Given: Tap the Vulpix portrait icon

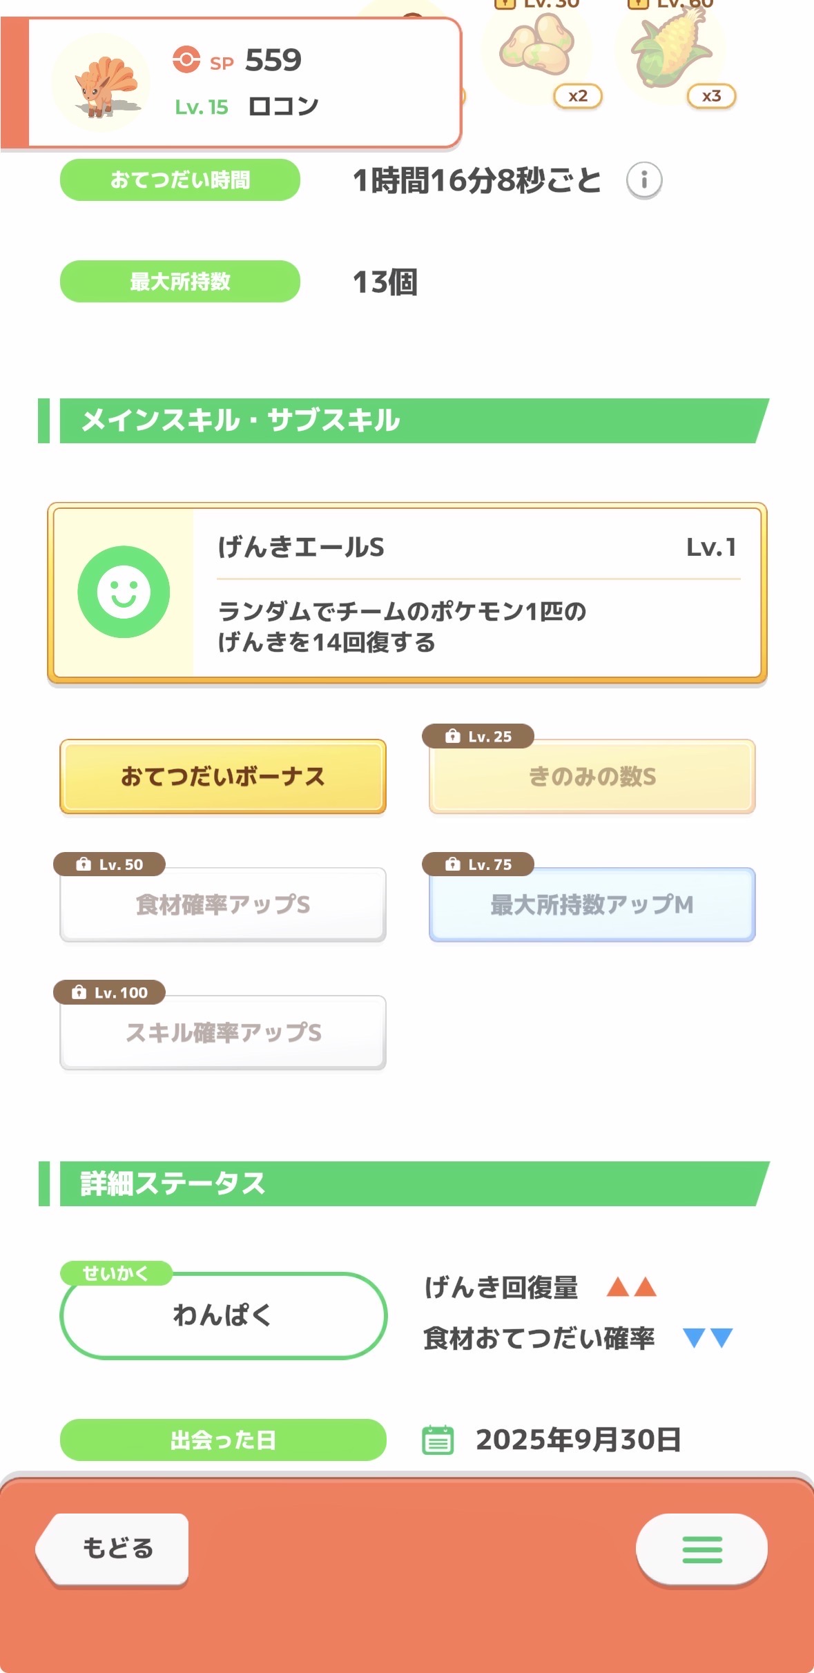Looking at the screenshot, I should 101,83.
